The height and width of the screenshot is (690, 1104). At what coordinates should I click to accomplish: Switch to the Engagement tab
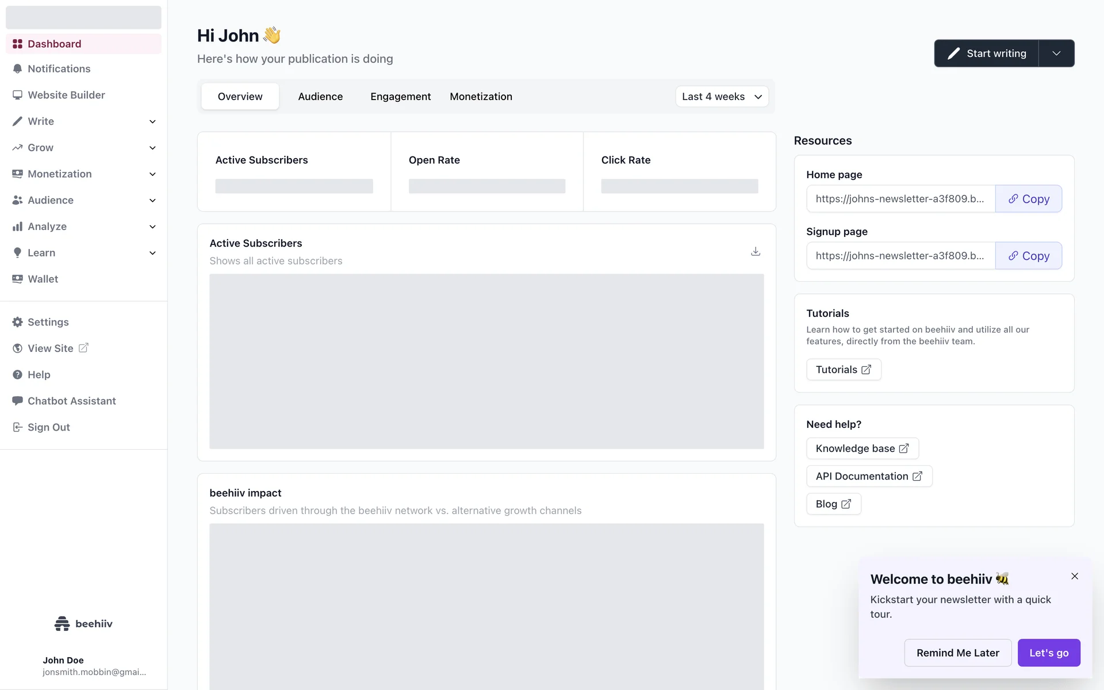pos(400,97)
